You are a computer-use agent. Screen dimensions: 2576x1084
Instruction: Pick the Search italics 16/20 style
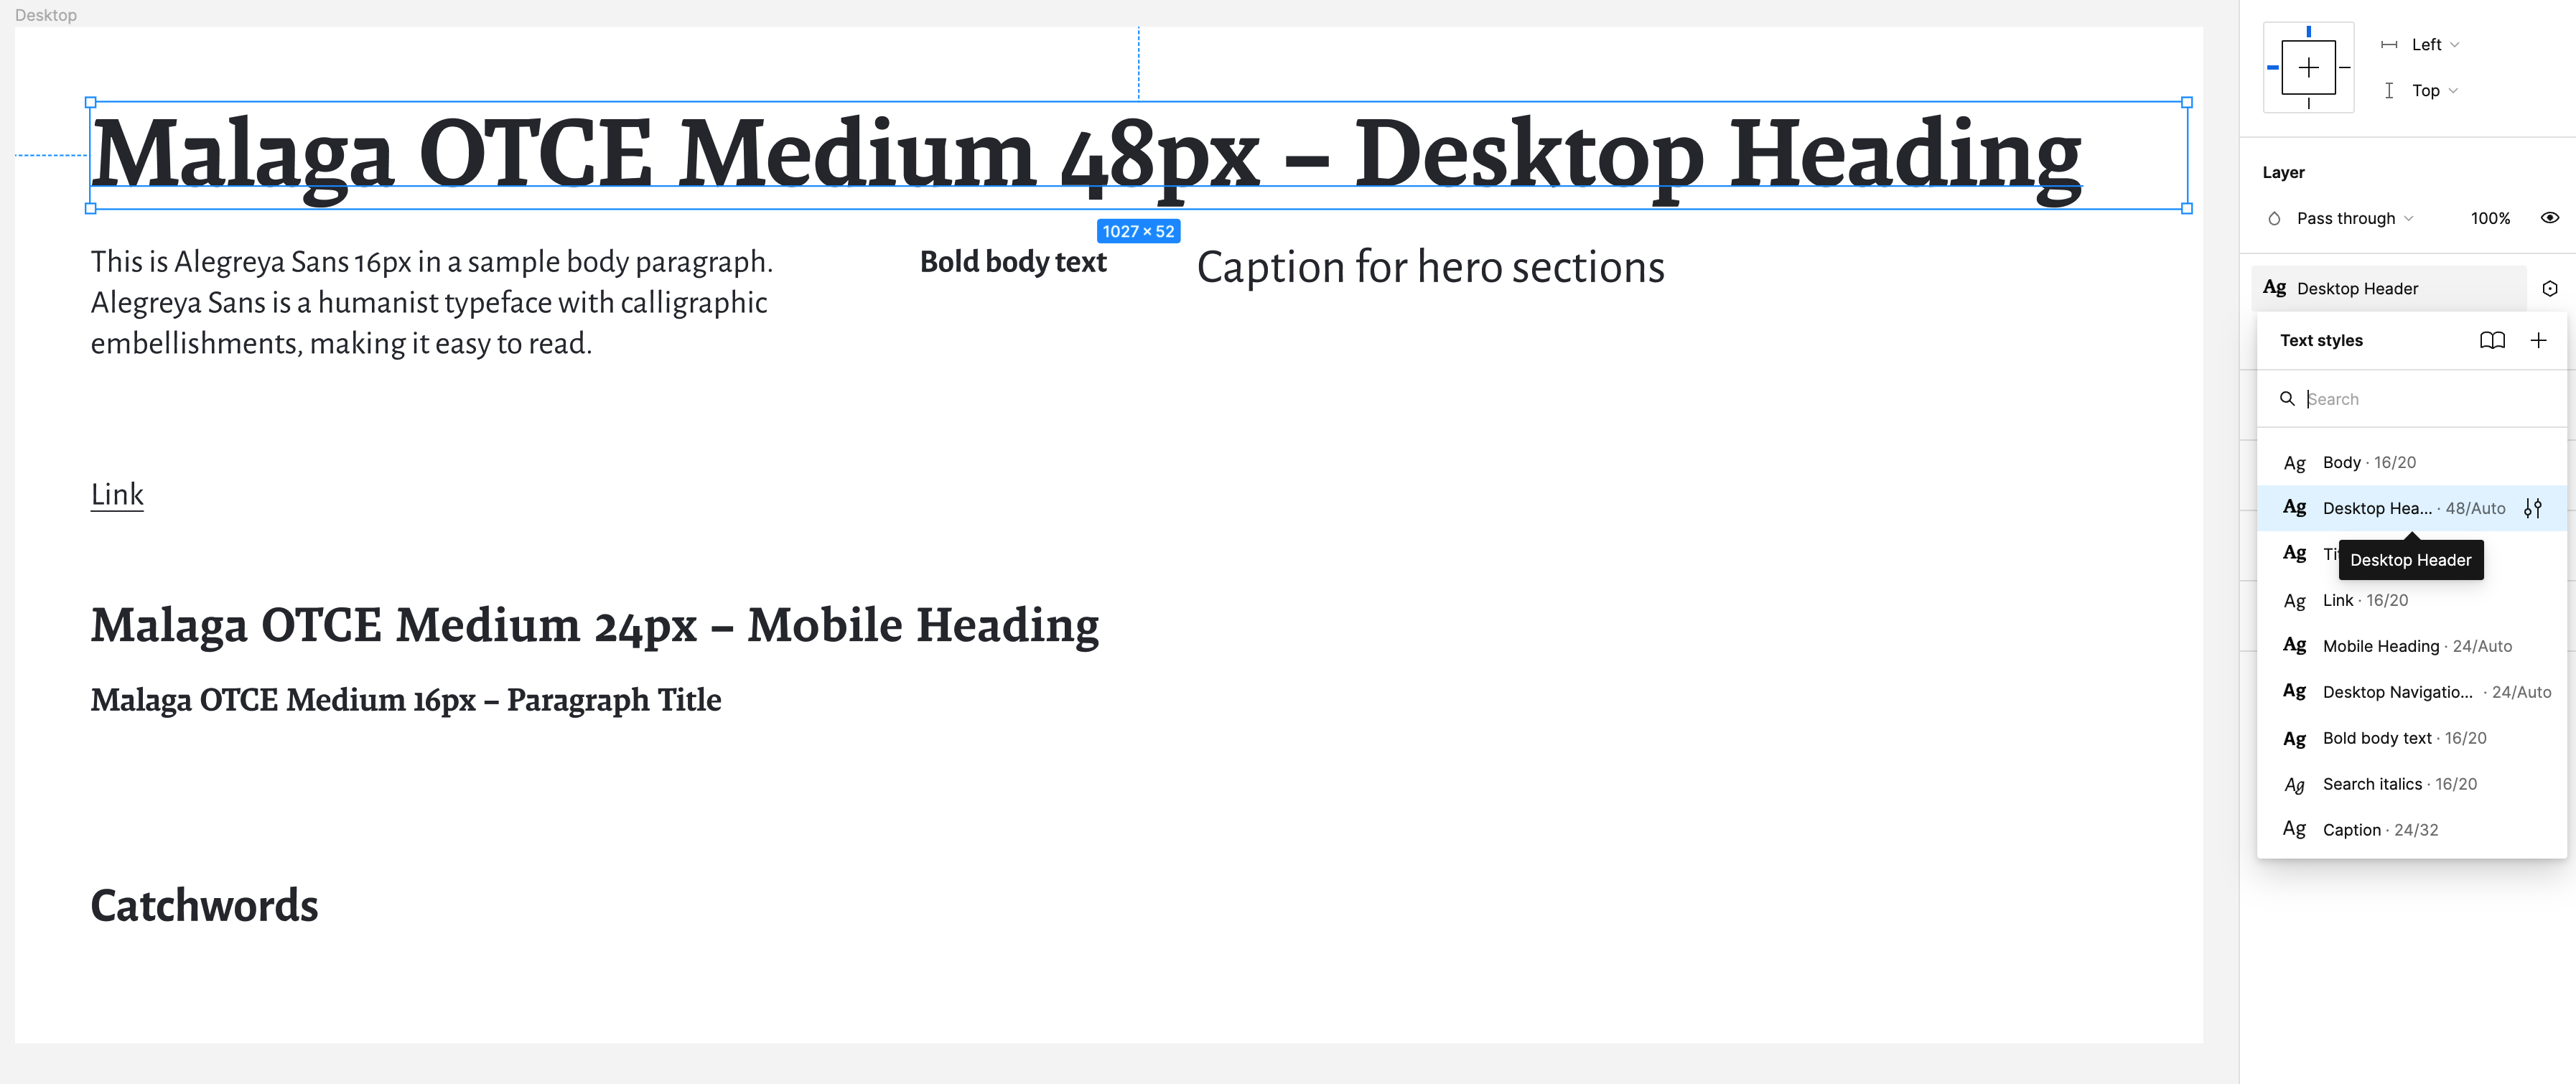click(x=2411, y=784)
